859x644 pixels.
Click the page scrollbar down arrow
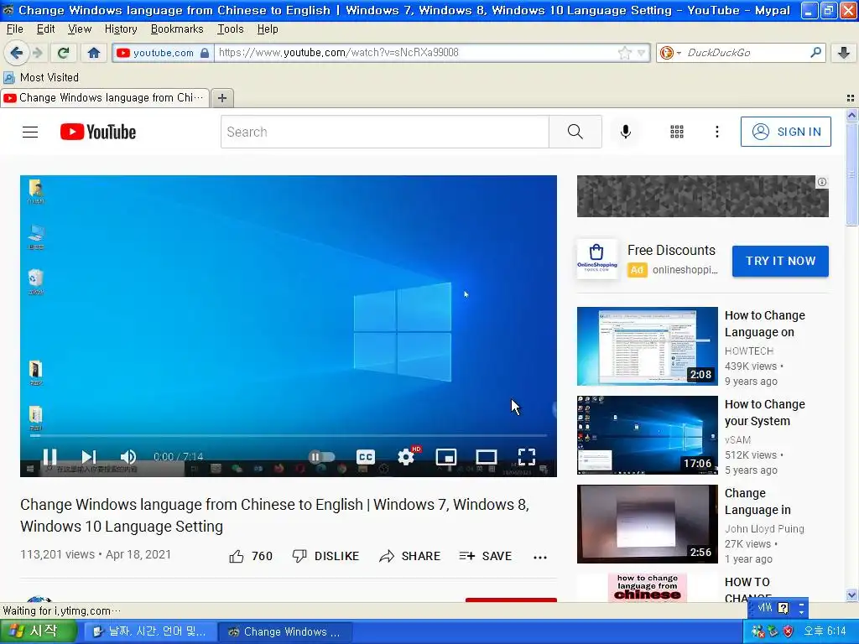click(851, 595)
